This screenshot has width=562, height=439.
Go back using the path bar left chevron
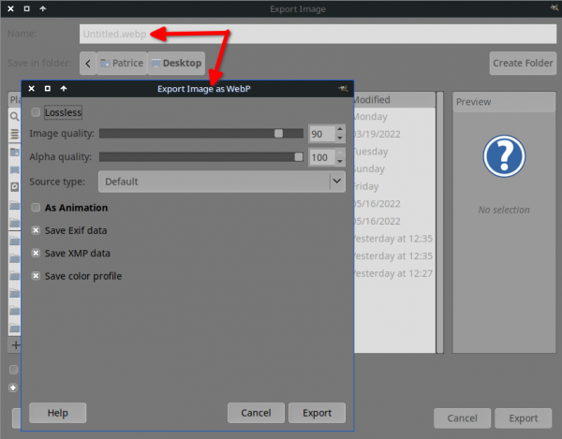(88, 64)
